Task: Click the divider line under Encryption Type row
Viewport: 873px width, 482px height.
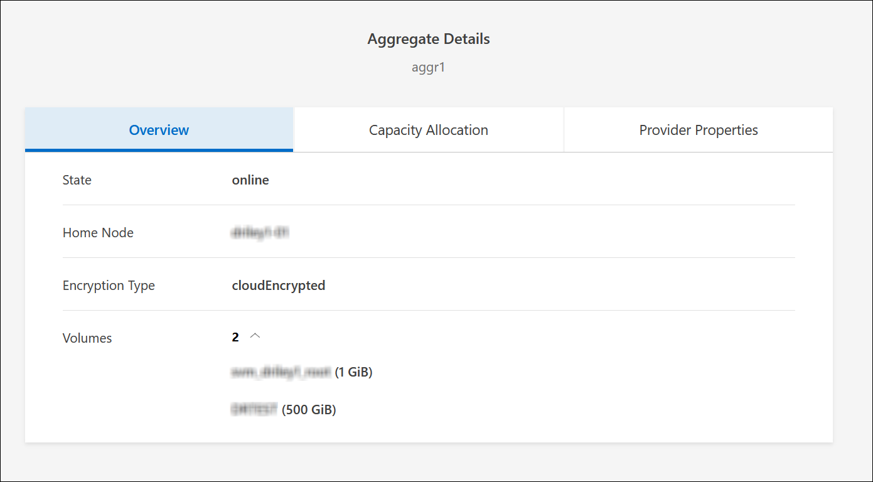Action: pyautogui.click(x=428, y=310)
